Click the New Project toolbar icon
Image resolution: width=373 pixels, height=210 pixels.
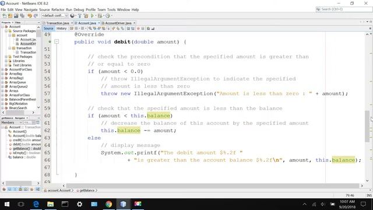tap(10, 16)
